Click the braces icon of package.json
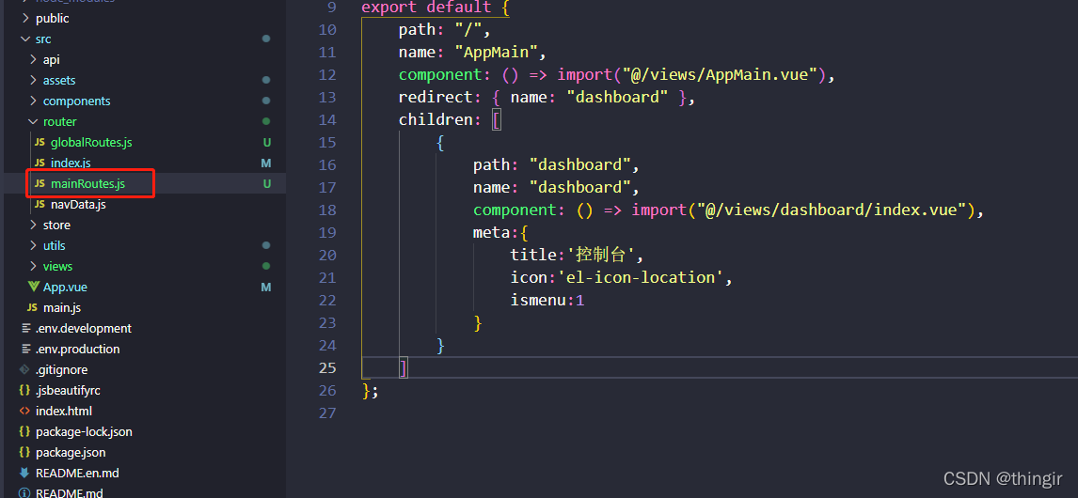 pyautogui.click(x=24, y=452)
